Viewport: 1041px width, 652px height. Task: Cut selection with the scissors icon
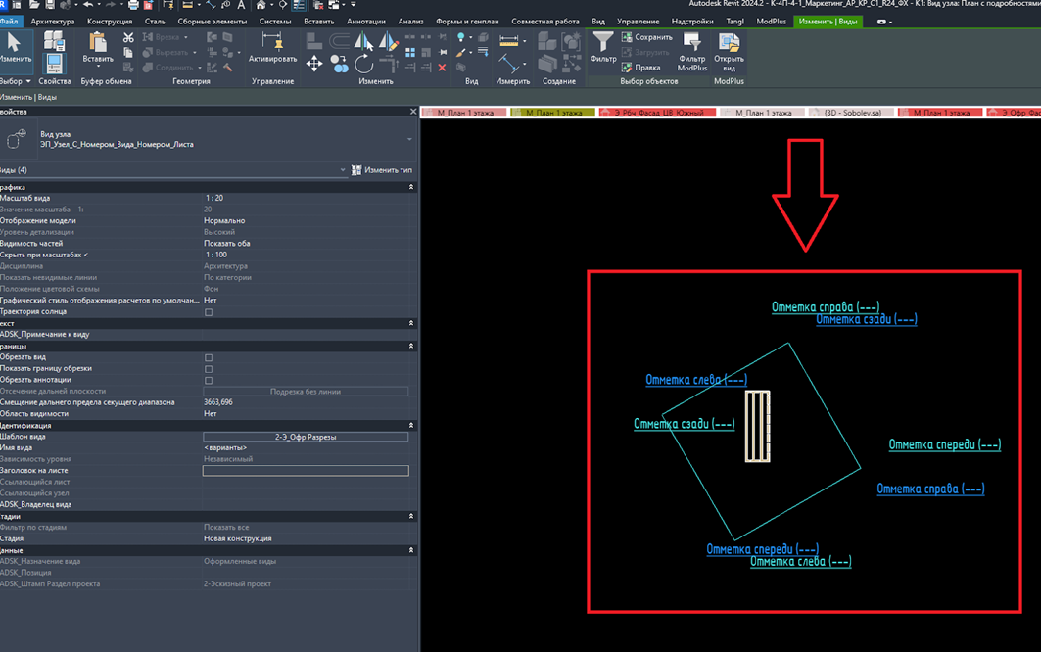tap(128, 38)
